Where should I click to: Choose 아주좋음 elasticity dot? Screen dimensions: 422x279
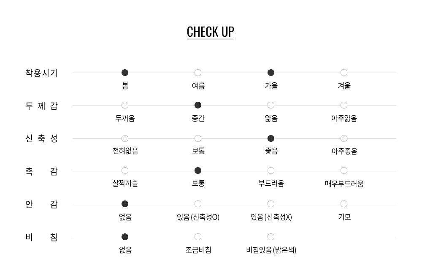point(344,138)
